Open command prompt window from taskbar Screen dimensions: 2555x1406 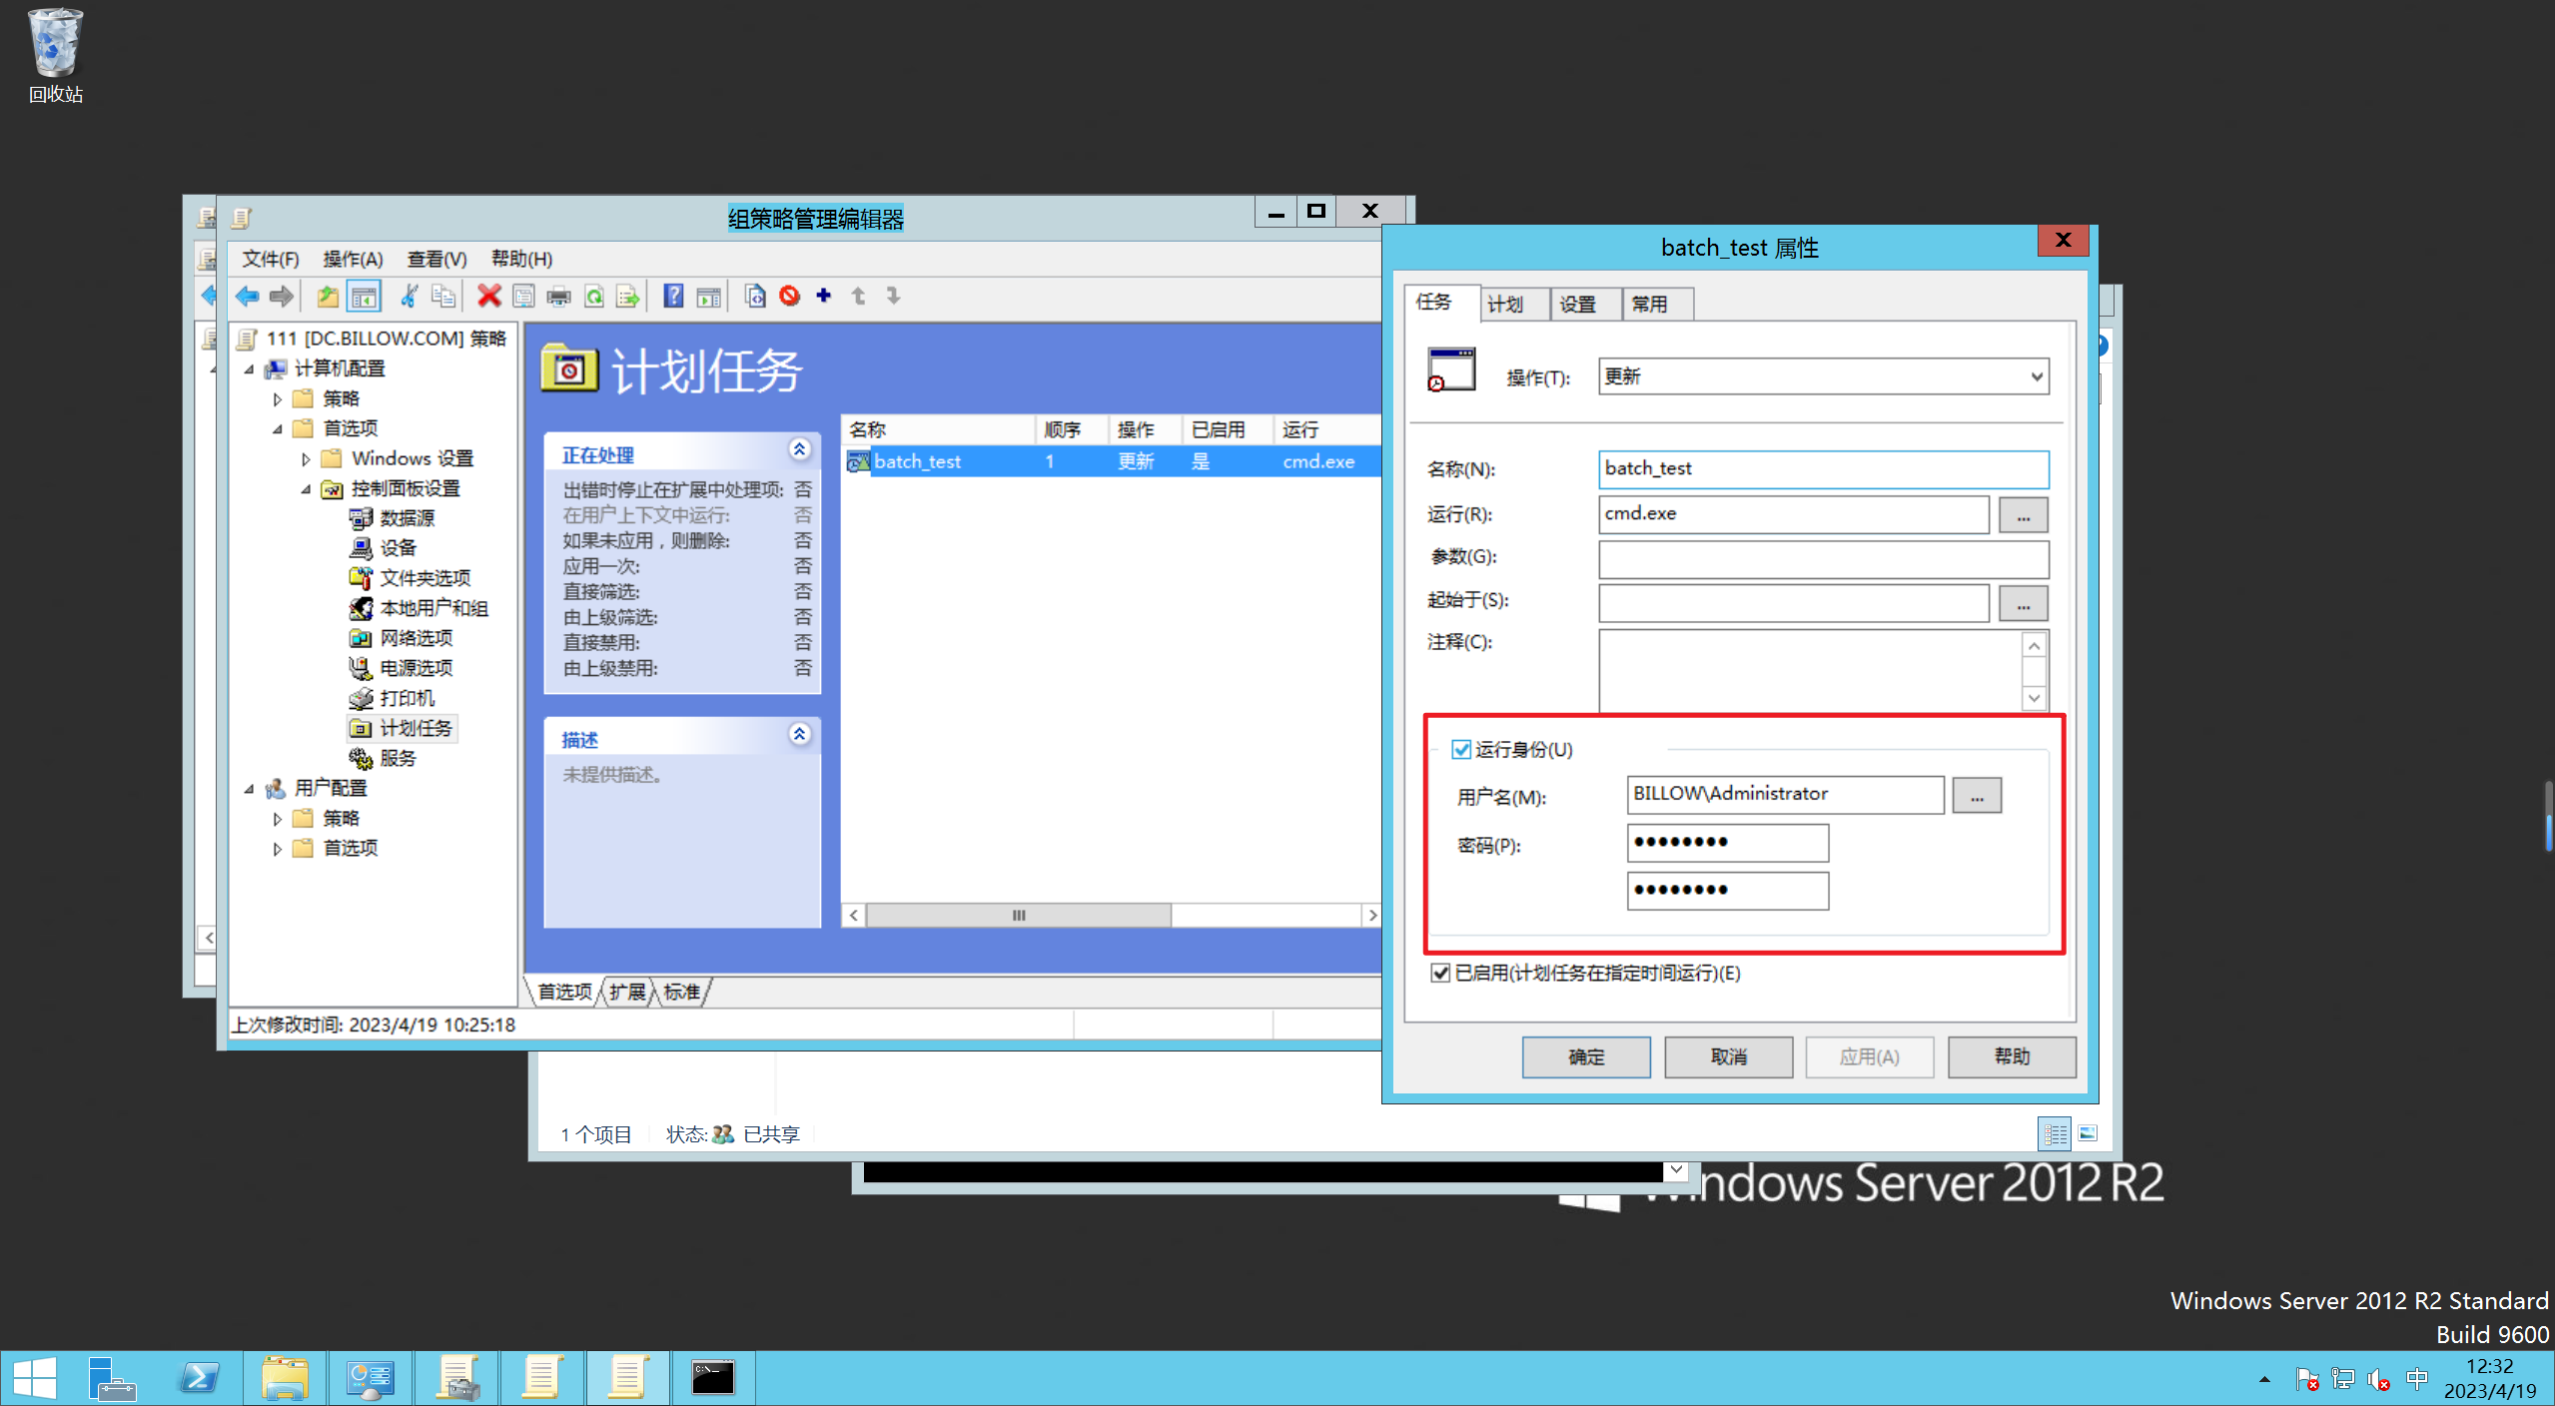click(x=713, y=1378)
